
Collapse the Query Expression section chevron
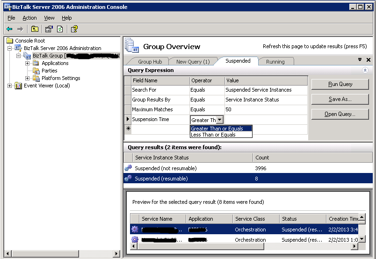pyautogui.click(x=365, y=70)
